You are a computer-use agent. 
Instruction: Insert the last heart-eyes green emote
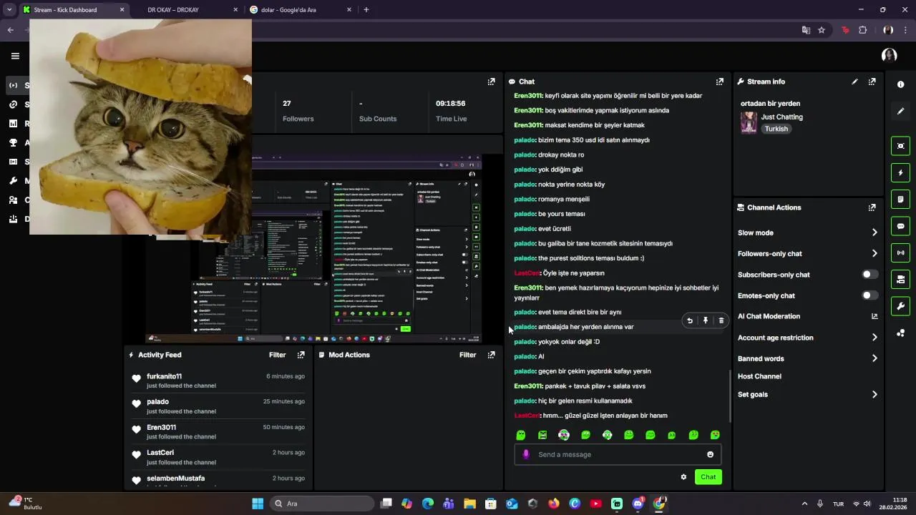[715, 435]
